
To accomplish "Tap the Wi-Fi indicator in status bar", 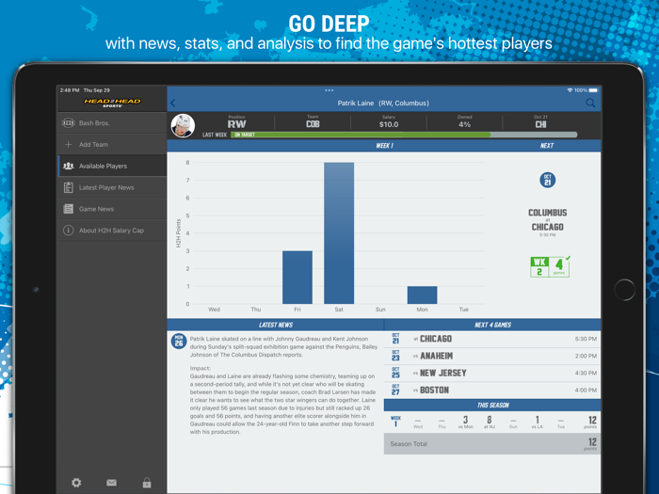I will [x=570, y=90].
